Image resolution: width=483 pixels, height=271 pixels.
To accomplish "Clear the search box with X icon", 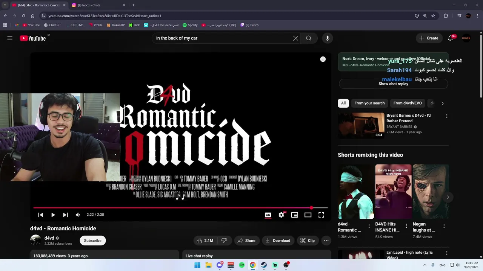I will (x=295, y=38).
